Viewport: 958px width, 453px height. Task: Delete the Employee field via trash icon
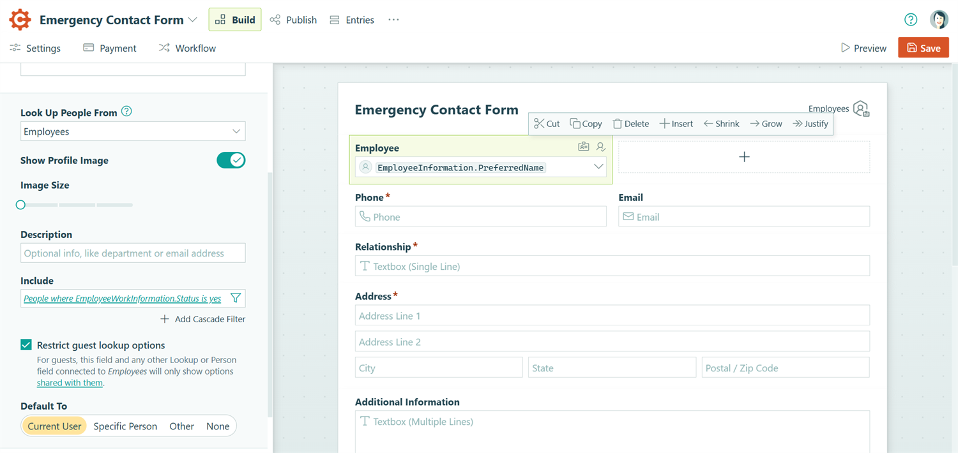[617, 124]
